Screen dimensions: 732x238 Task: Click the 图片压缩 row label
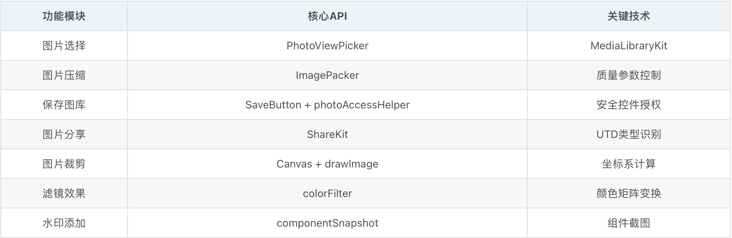[x=64, y=75]
